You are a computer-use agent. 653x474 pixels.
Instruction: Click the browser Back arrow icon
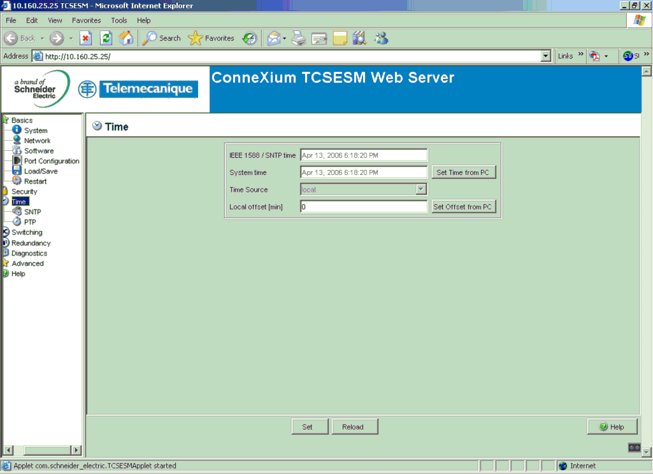[x=11, y=38]
